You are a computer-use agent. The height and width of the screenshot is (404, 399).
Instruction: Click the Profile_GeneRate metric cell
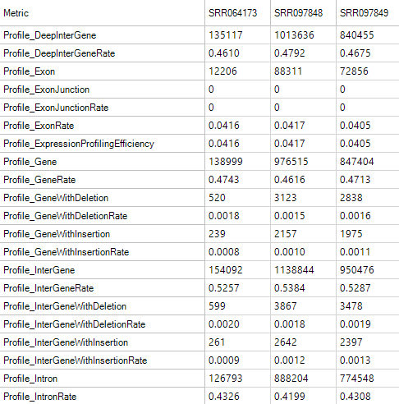click(39, 180)
